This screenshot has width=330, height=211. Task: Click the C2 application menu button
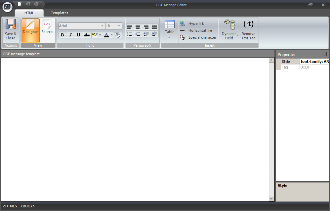tap(7, 7)
